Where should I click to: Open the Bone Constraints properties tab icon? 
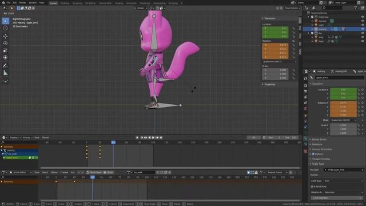coord(305,144)
